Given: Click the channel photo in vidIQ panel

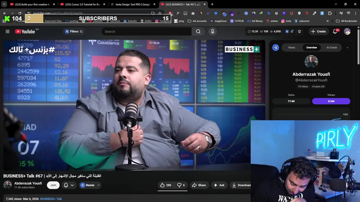Looking at the screenshot, I should click(x=311, y=62).
